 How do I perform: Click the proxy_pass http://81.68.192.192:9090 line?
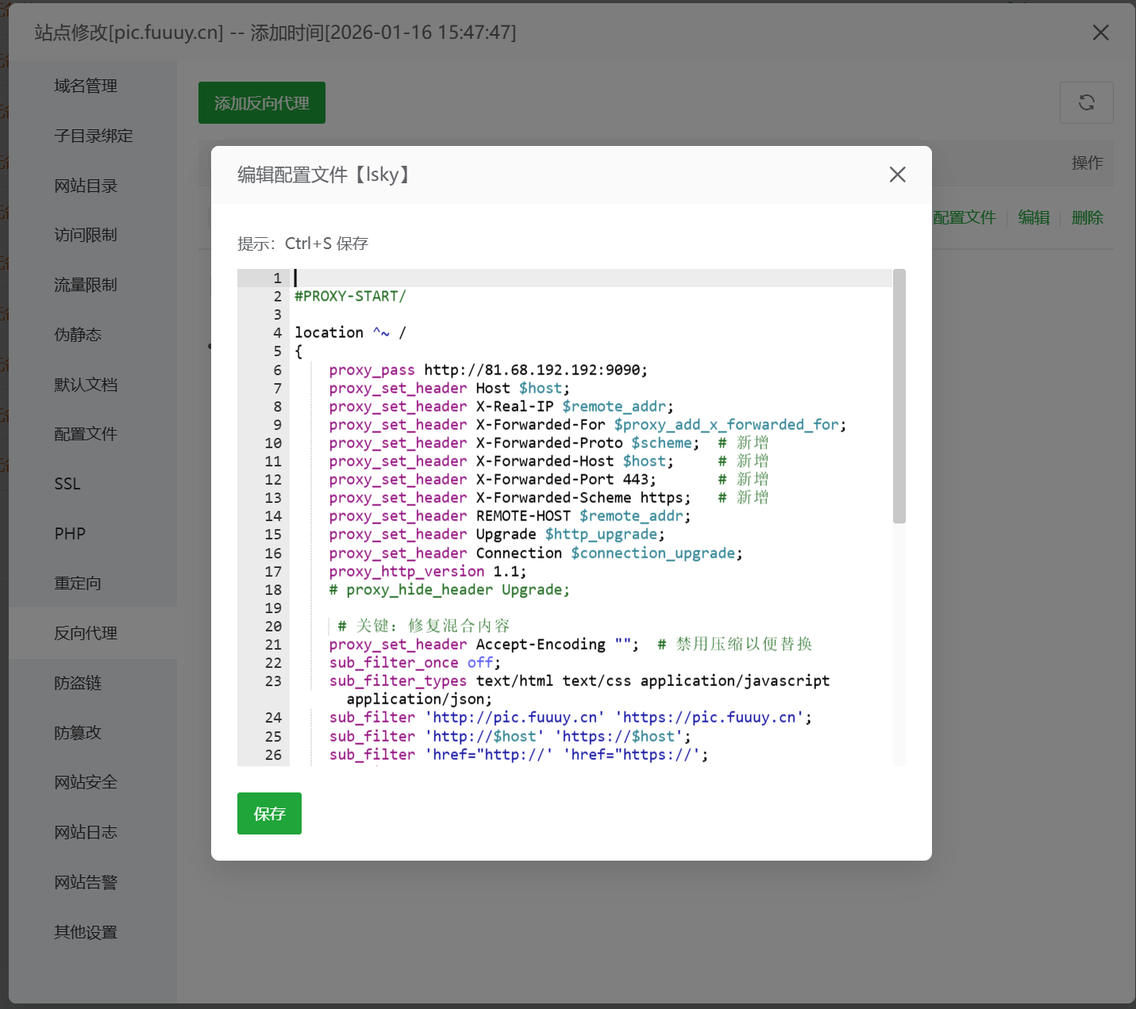(x=488, y=370)
